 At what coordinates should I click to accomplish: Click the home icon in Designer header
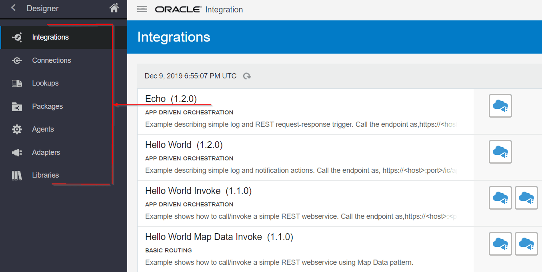pos(114,8)
